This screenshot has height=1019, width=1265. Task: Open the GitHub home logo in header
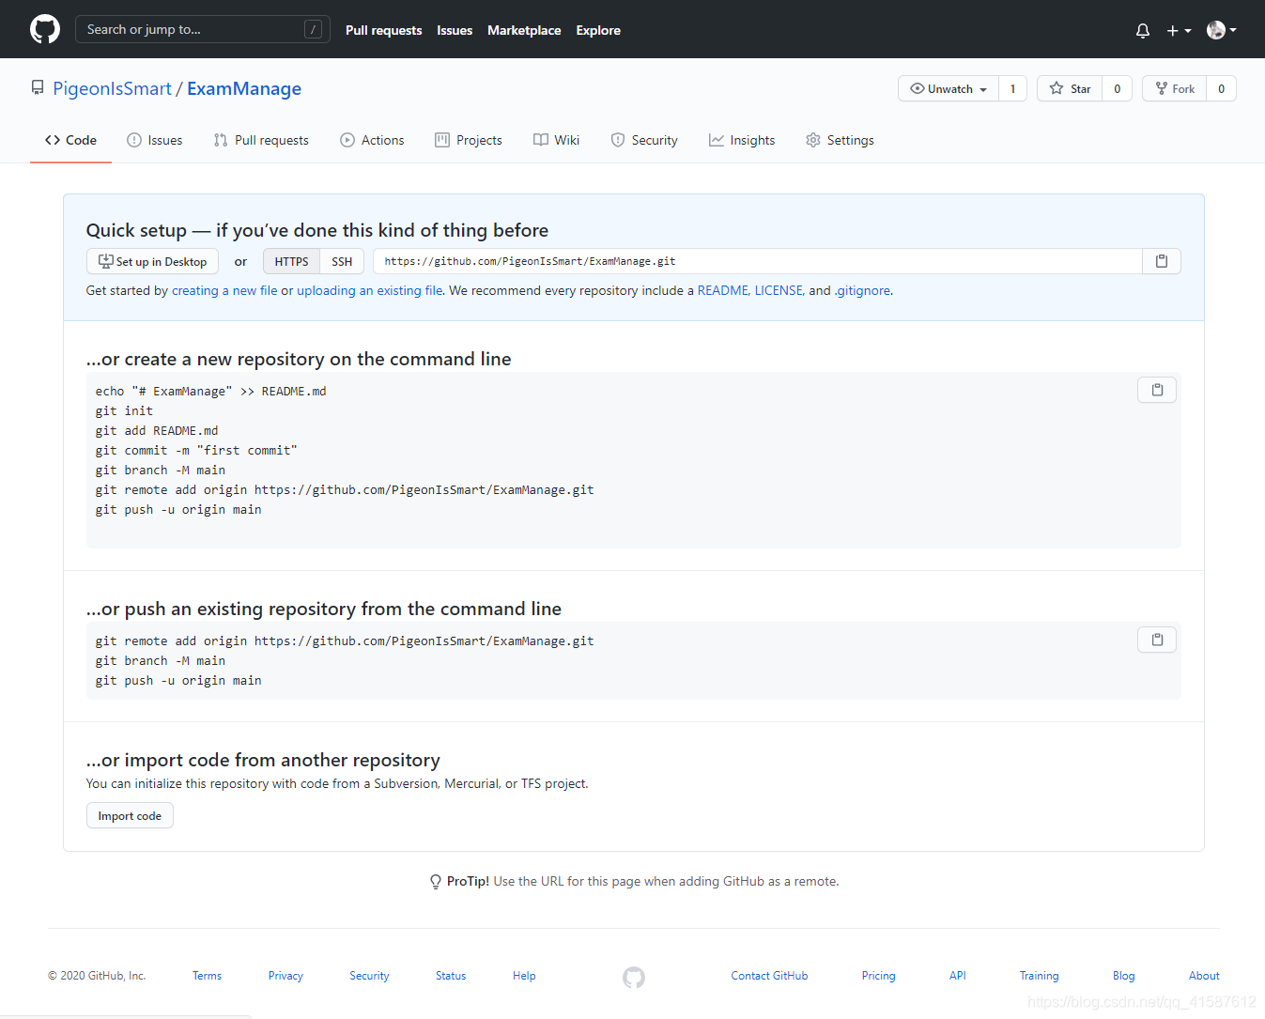coord(45,29)
